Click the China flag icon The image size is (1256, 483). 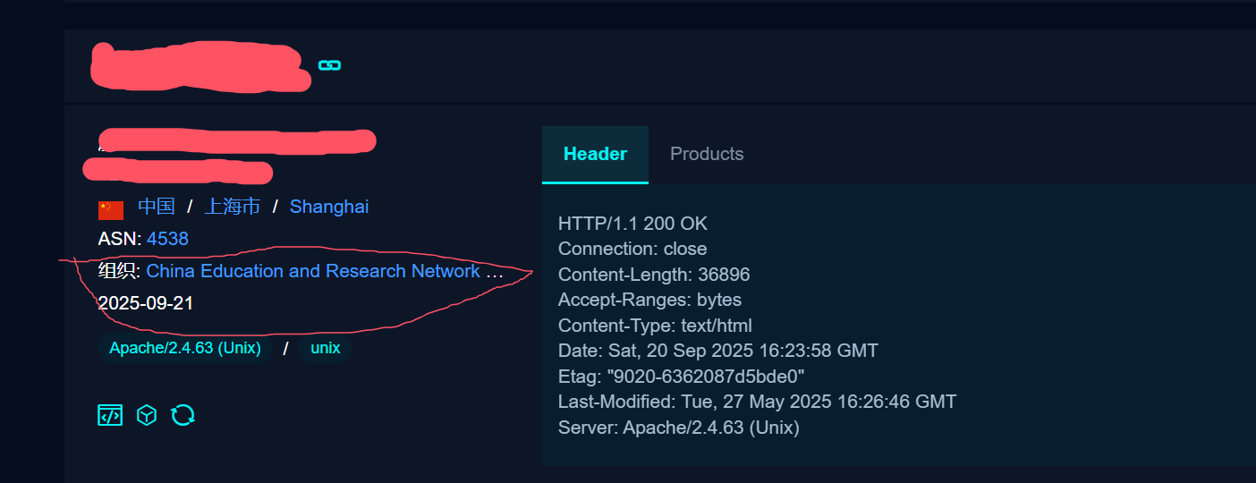point(111,210)
